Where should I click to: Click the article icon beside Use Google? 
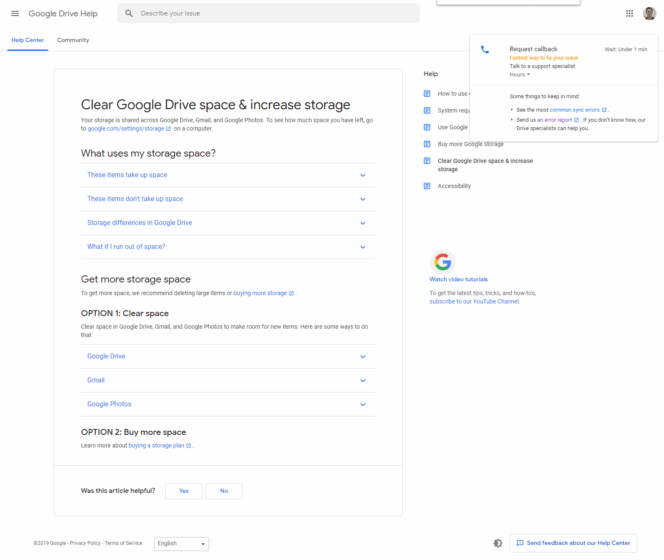(427, 127)
